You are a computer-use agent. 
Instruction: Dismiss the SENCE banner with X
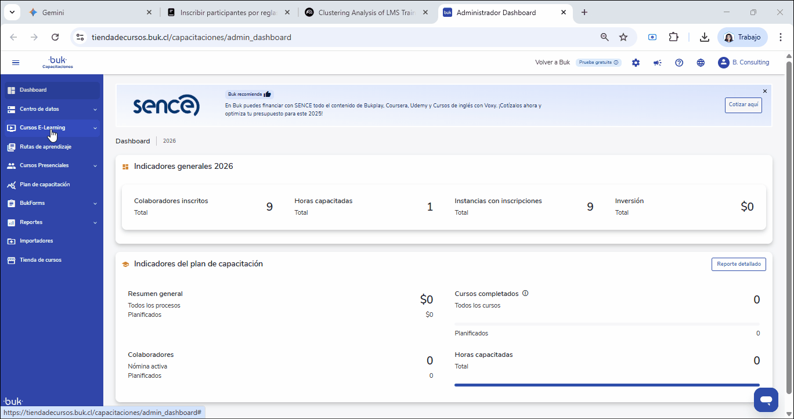pyautogui.click(x=764, y=91)
